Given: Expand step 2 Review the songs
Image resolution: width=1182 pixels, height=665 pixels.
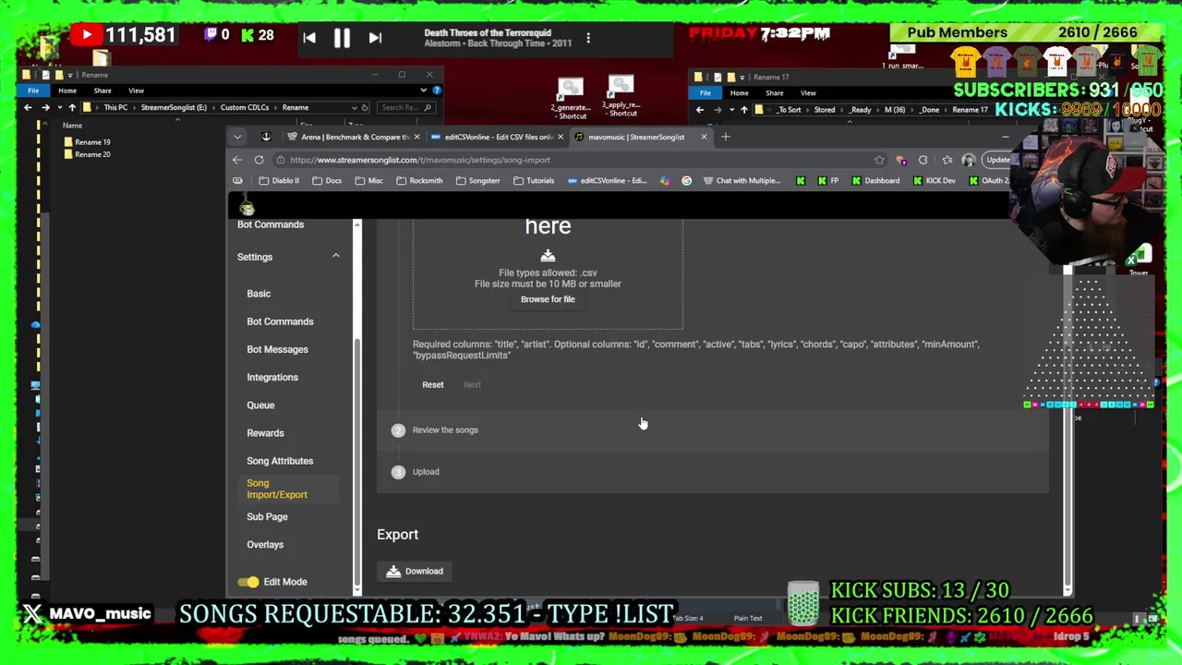Looking at the screenshot, I should tap(712, 429).
